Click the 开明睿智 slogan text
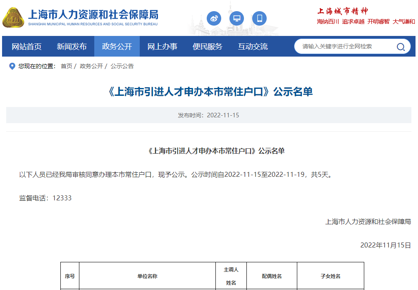This screenshot has width=418, height=290. (378, 21)
